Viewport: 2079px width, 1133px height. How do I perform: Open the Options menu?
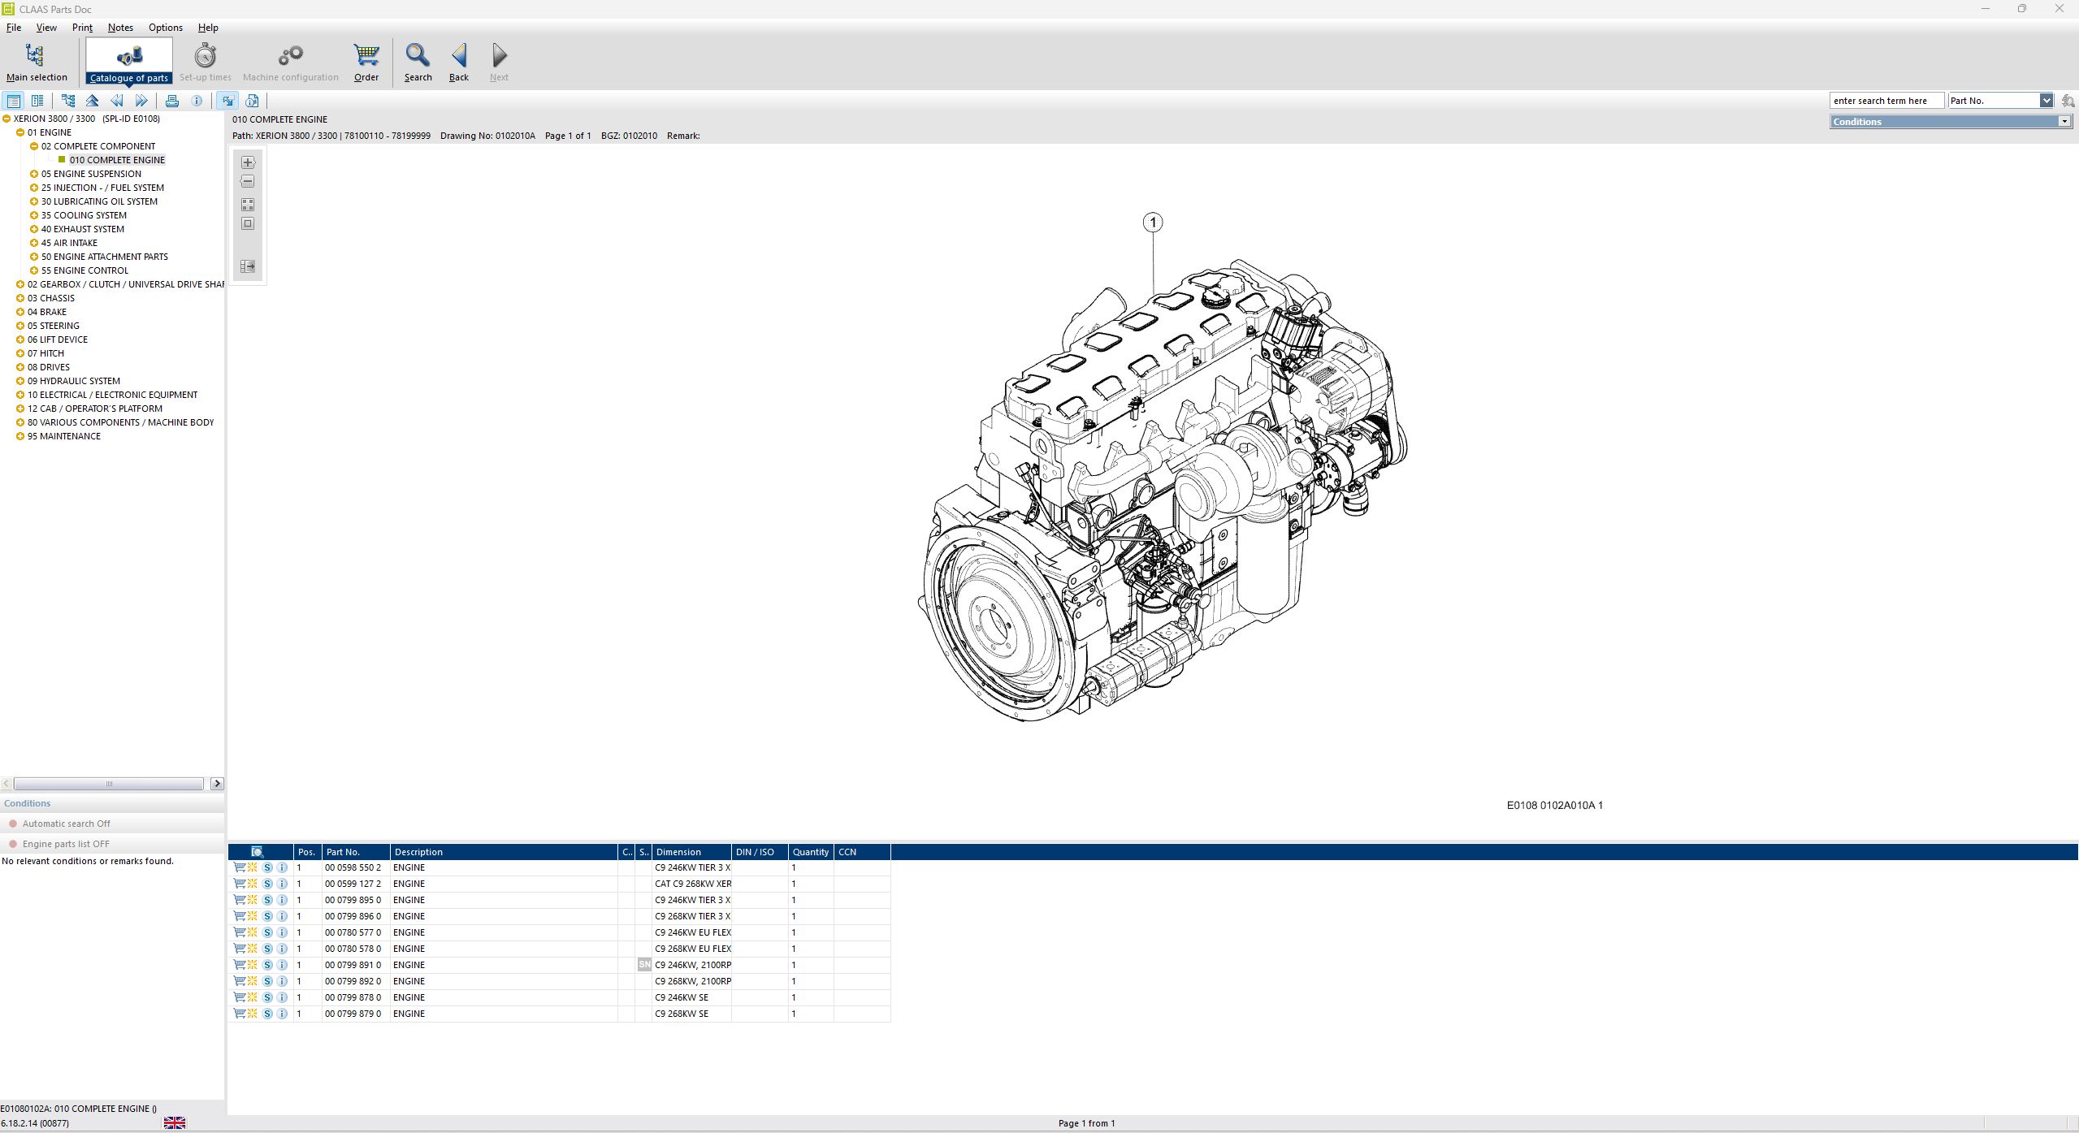click(x=165, y=28)
